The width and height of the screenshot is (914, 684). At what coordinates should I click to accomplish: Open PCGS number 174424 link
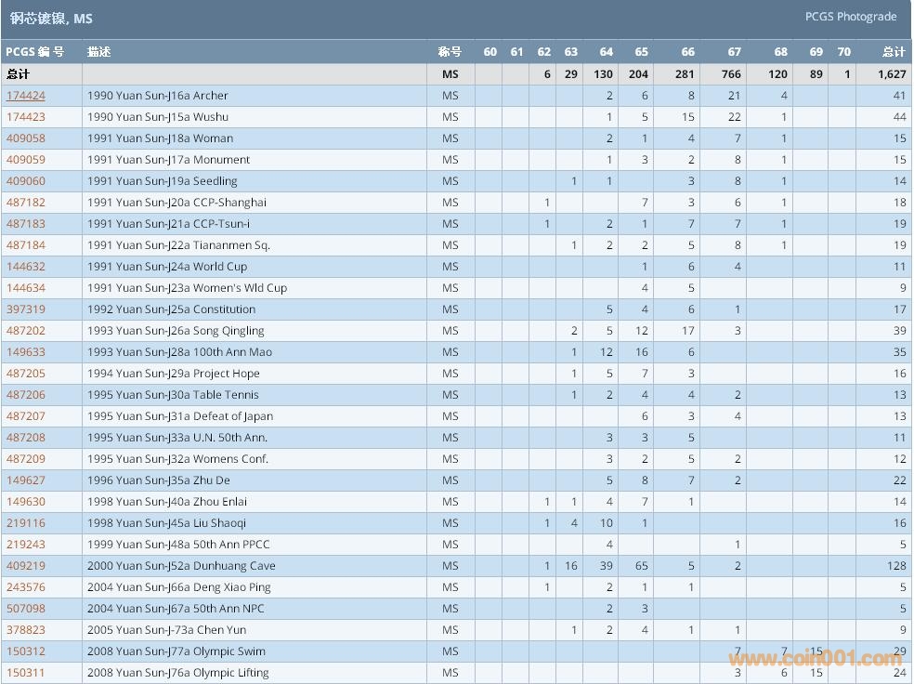tap(26, 96)
